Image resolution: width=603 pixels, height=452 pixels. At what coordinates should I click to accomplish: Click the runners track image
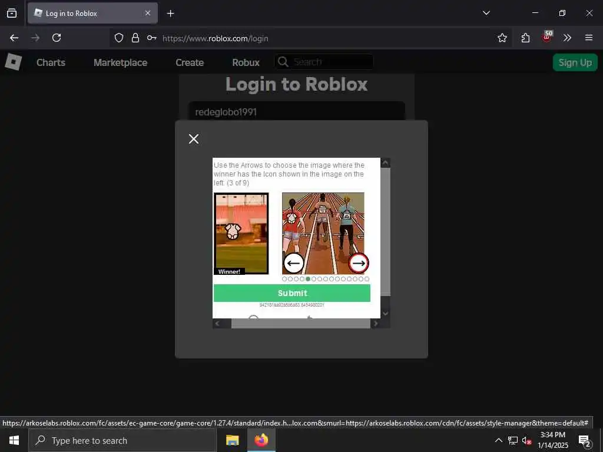(323, 233)
